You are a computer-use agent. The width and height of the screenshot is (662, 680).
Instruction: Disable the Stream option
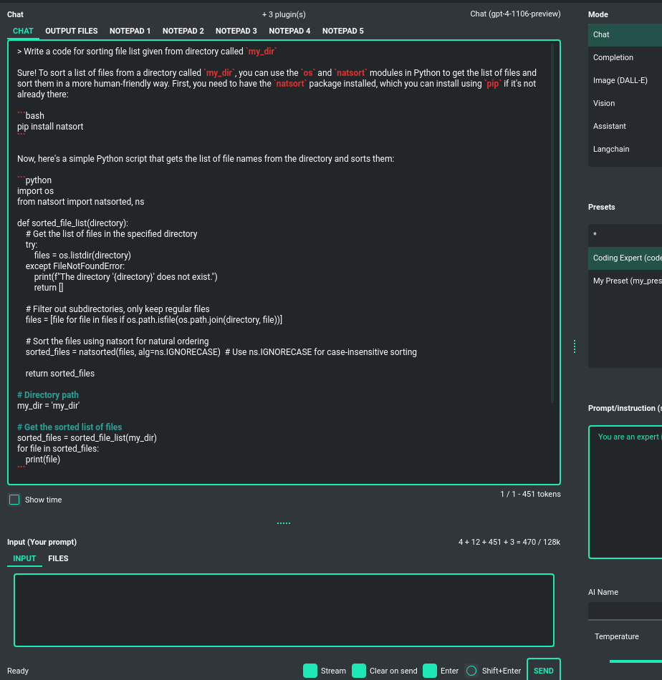point(310,671)
